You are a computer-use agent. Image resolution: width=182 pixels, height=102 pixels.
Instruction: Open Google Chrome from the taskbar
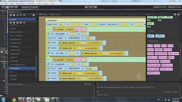point(14,100)
